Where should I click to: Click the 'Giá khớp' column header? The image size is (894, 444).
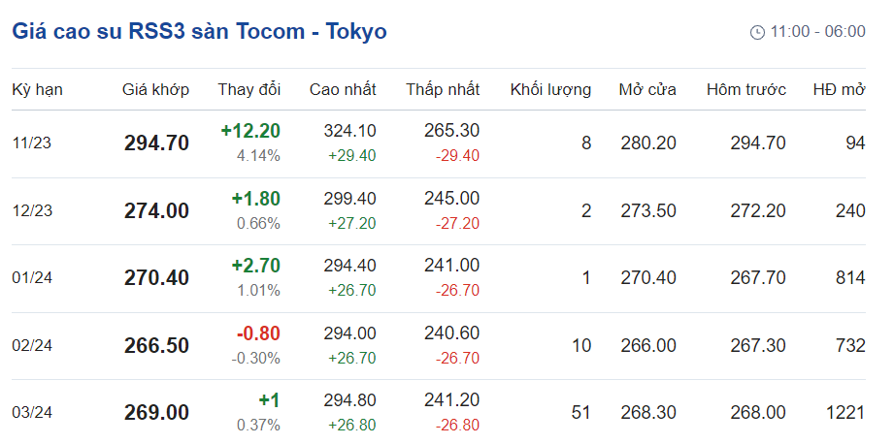[x=155, y=90]
